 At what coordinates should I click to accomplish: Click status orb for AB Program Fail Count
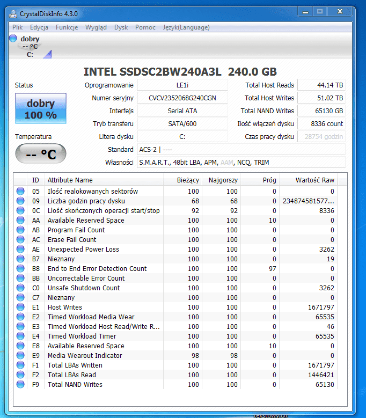[x=20, y=230]
